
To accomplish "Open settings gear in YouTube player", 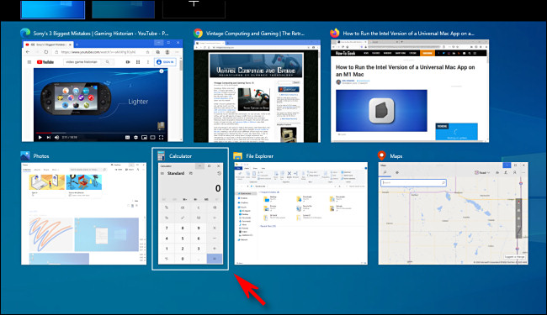I will [x=136, y=138].
